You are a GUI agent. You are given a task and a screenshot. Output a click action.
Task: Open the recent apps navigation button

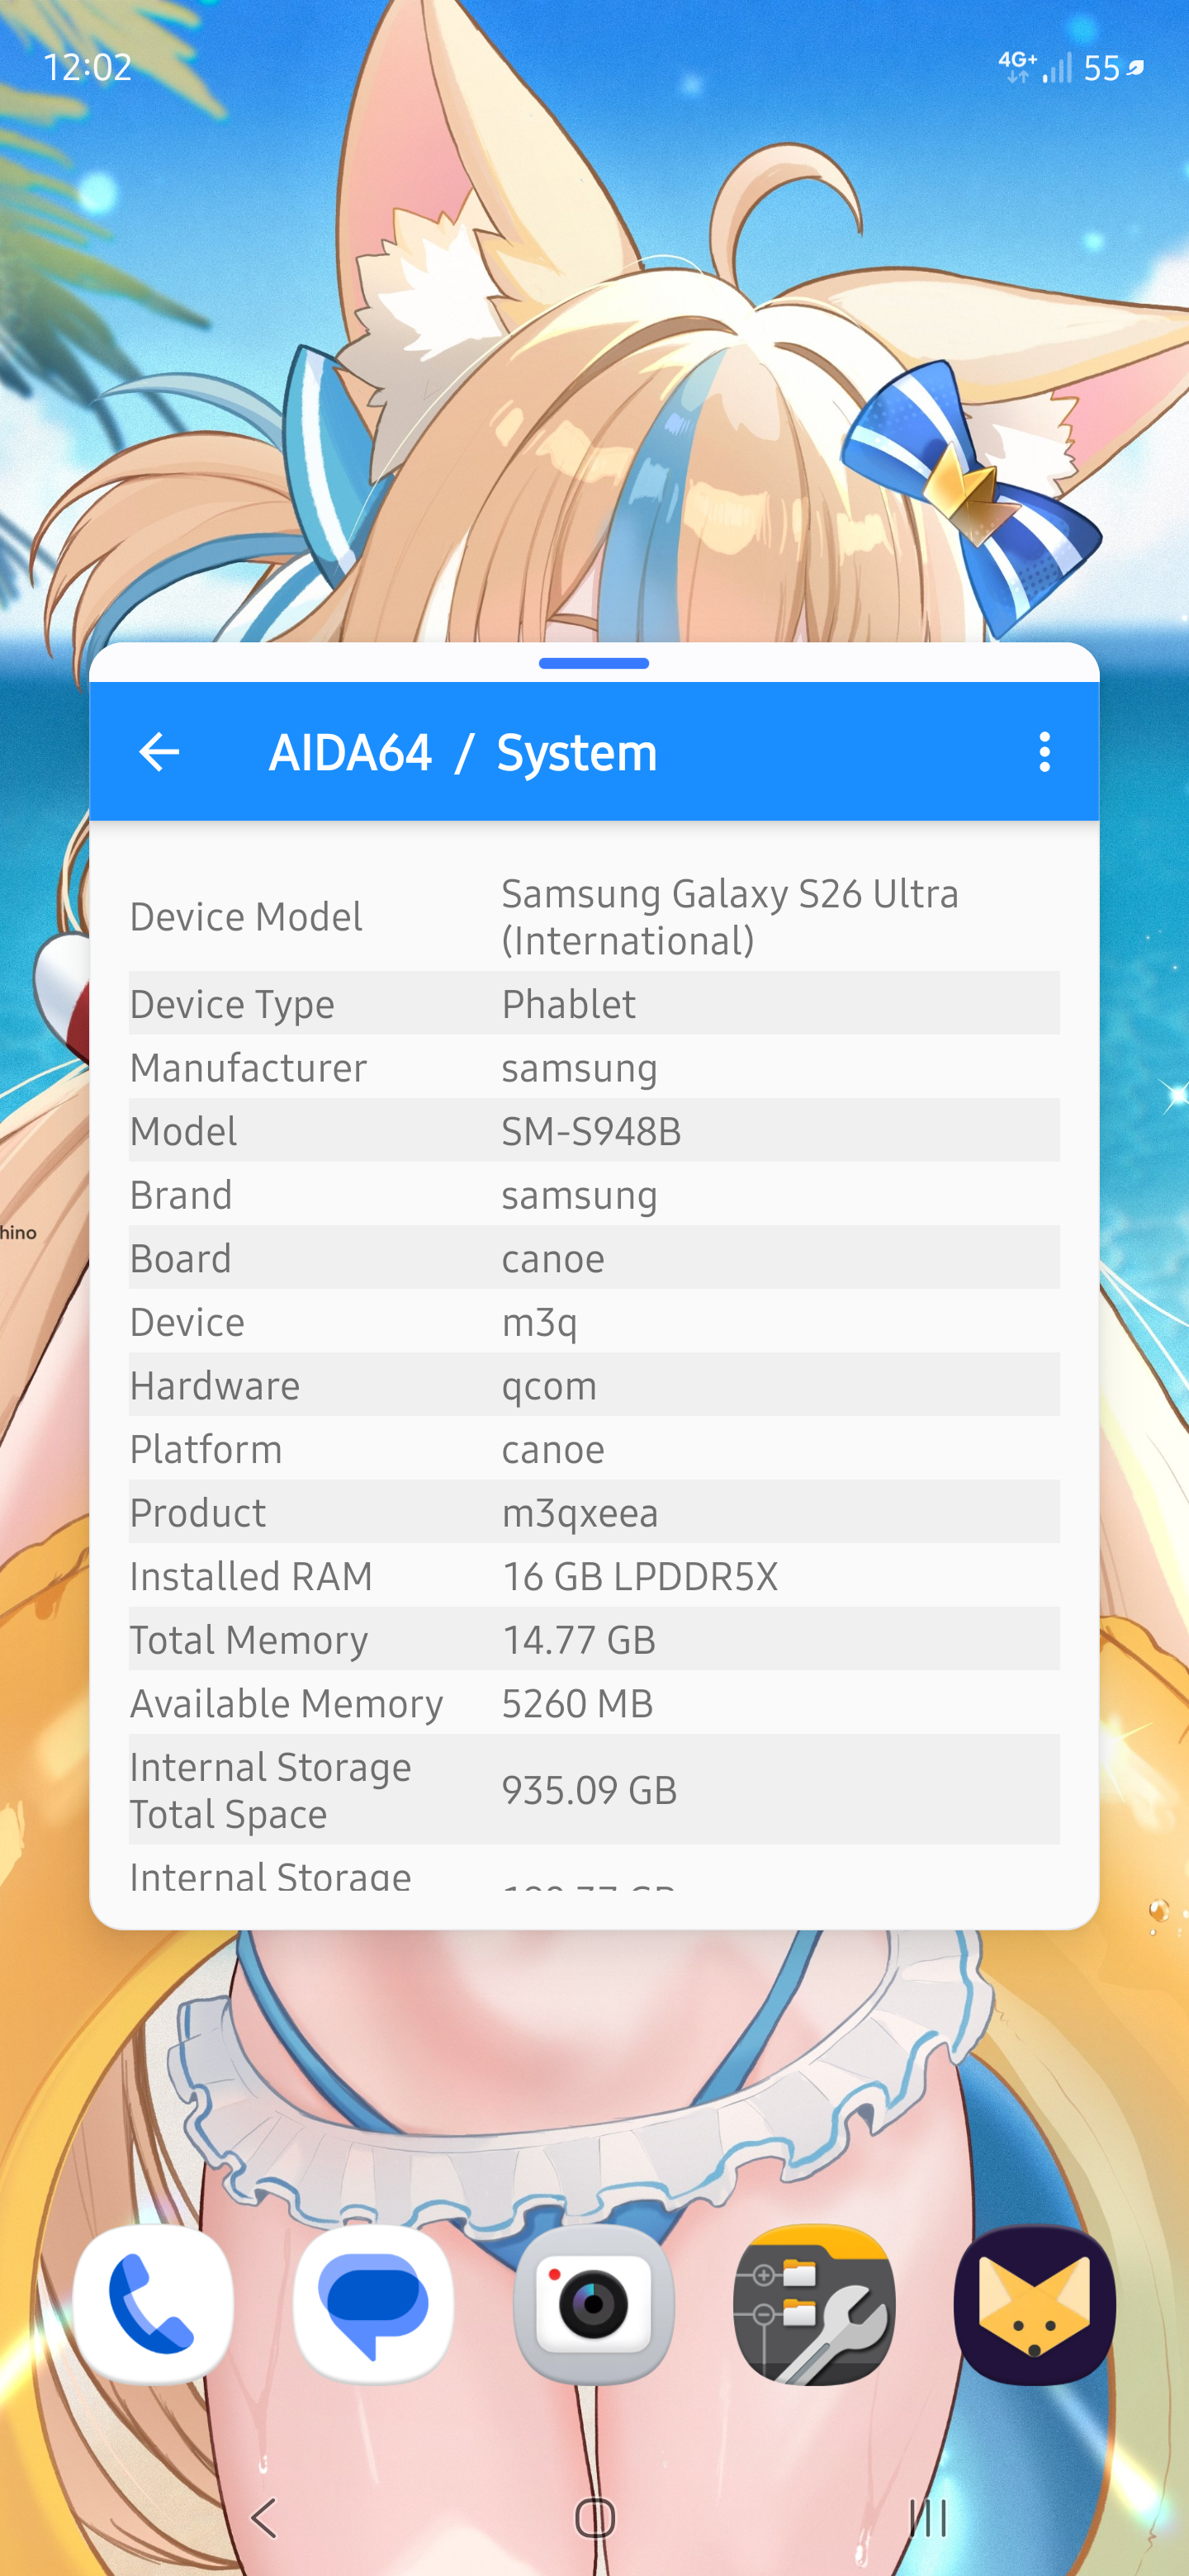(x=927, y=2518)
